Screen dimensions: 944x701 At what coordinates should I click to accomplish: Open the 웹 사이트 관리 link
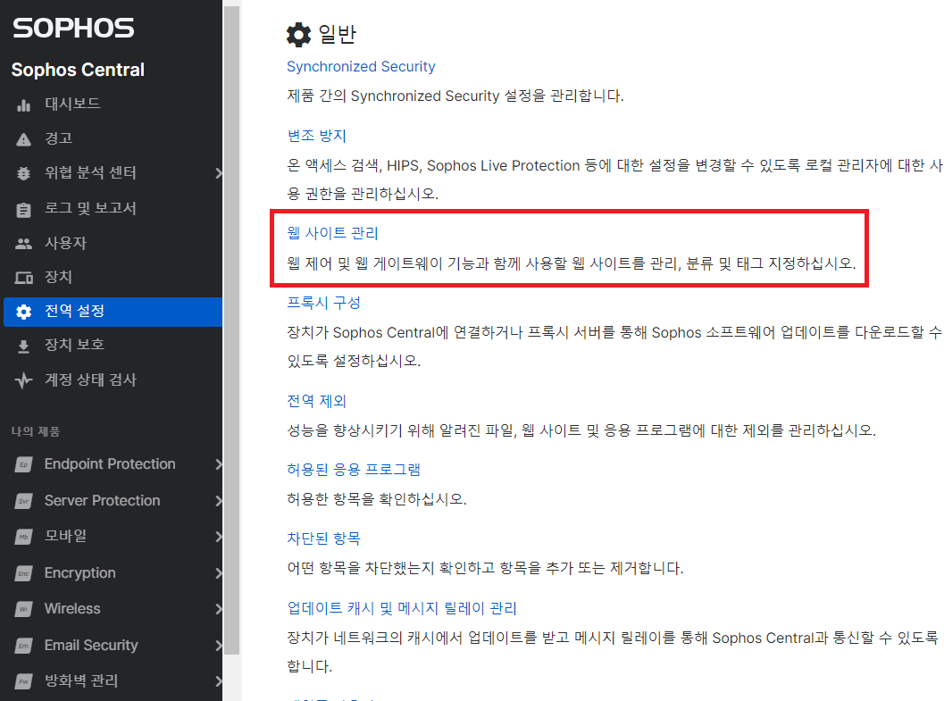[332, 233]
